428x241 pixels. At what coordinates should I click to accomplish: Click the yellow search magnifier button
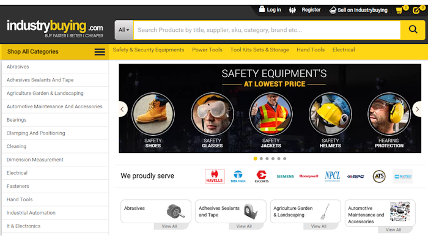413,30
